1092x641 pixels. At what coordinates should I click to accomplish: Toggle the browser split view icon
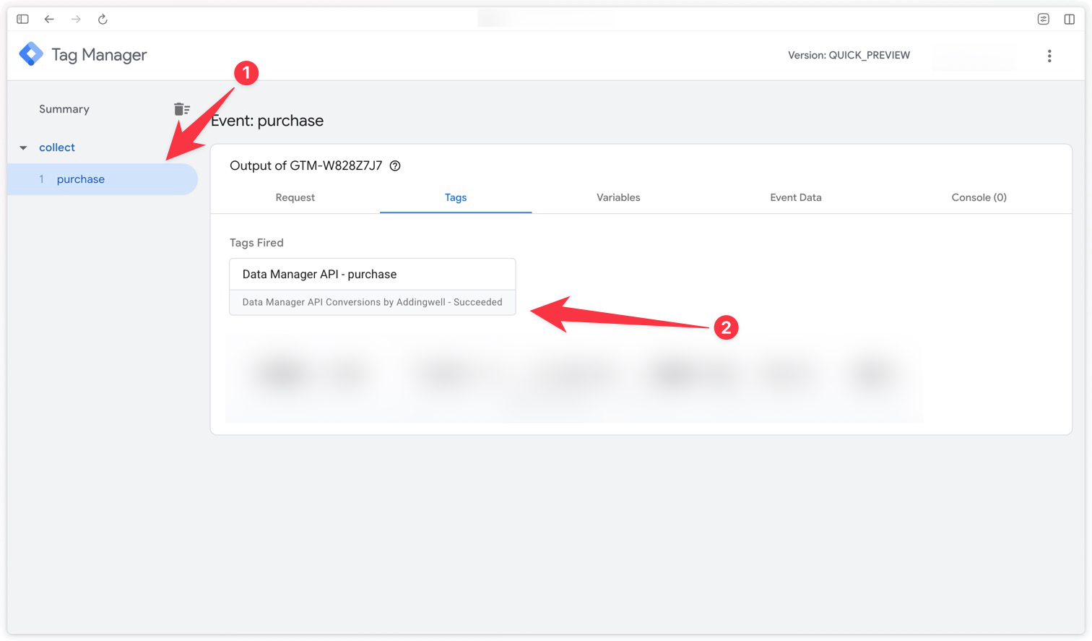click(1070, 20)
